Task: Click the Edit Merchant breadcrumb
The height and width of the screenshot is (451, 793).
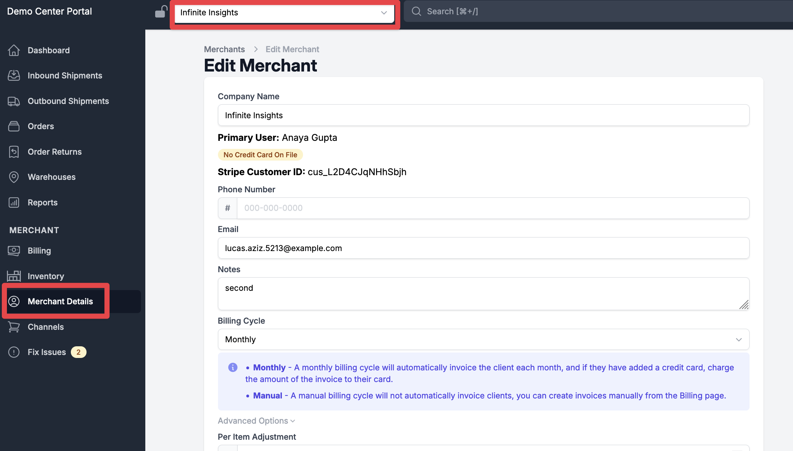Action: pyautogui.click(x=292, y=49)
